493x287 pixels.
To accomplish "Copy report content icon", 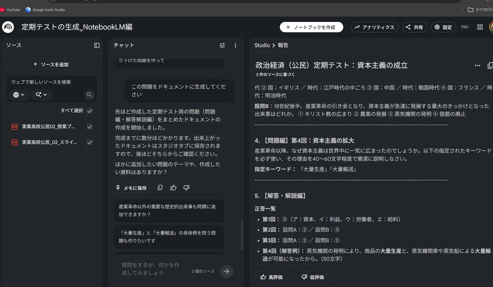I will tap(490, 65).
